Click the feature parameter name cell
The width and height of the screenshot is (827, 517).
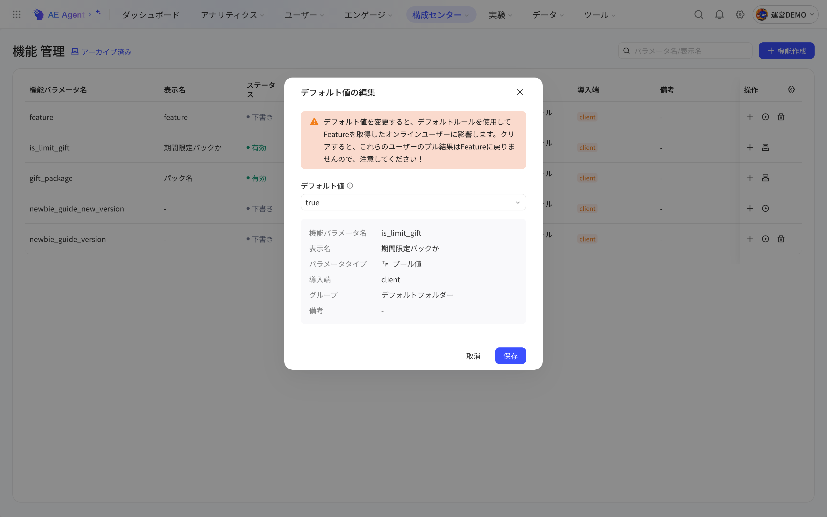41,117
